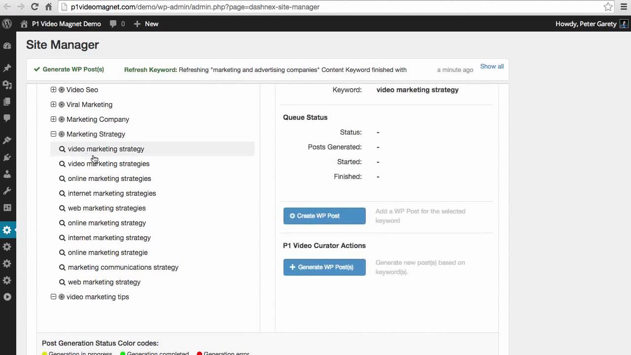Click the blue Generate WP Post(s) button
Image resolution: width=631 pixels, height=355 pixels.
pos(324,267)
